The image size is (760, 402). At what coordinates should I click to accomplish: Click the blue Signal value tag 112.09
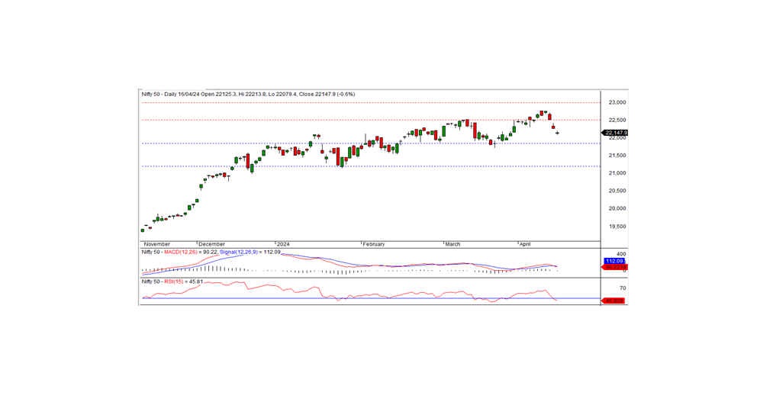614,261
